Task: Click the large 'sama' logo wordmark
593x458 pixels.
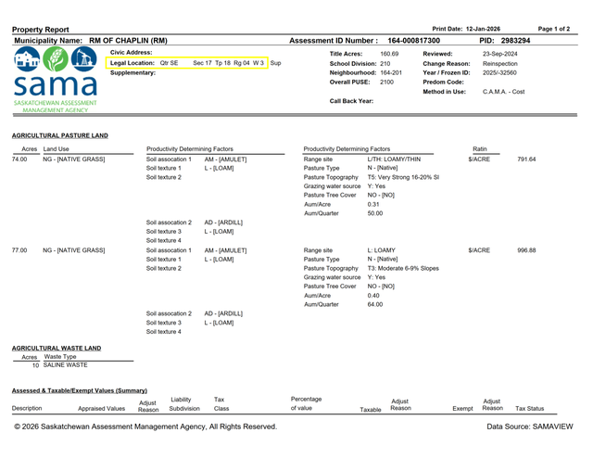Action: (51, 86)
